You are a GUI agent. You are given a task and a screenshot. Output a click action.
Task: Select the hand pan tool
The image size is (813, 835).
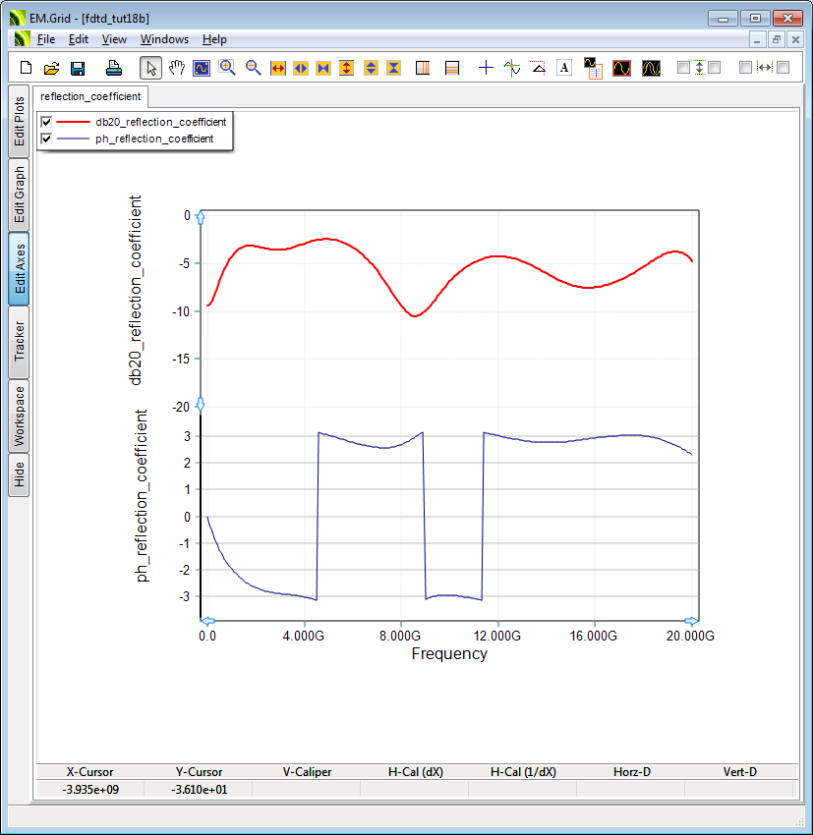(x=177, y=68)
